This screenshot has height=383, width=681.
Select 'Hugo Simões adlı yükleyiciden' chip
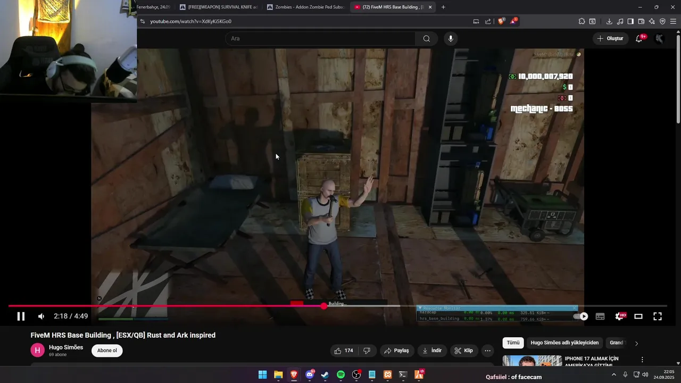click(564, 343)
